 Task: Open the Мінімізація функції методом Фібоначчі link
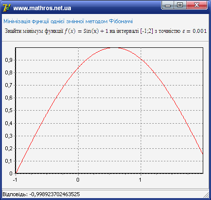68,21
